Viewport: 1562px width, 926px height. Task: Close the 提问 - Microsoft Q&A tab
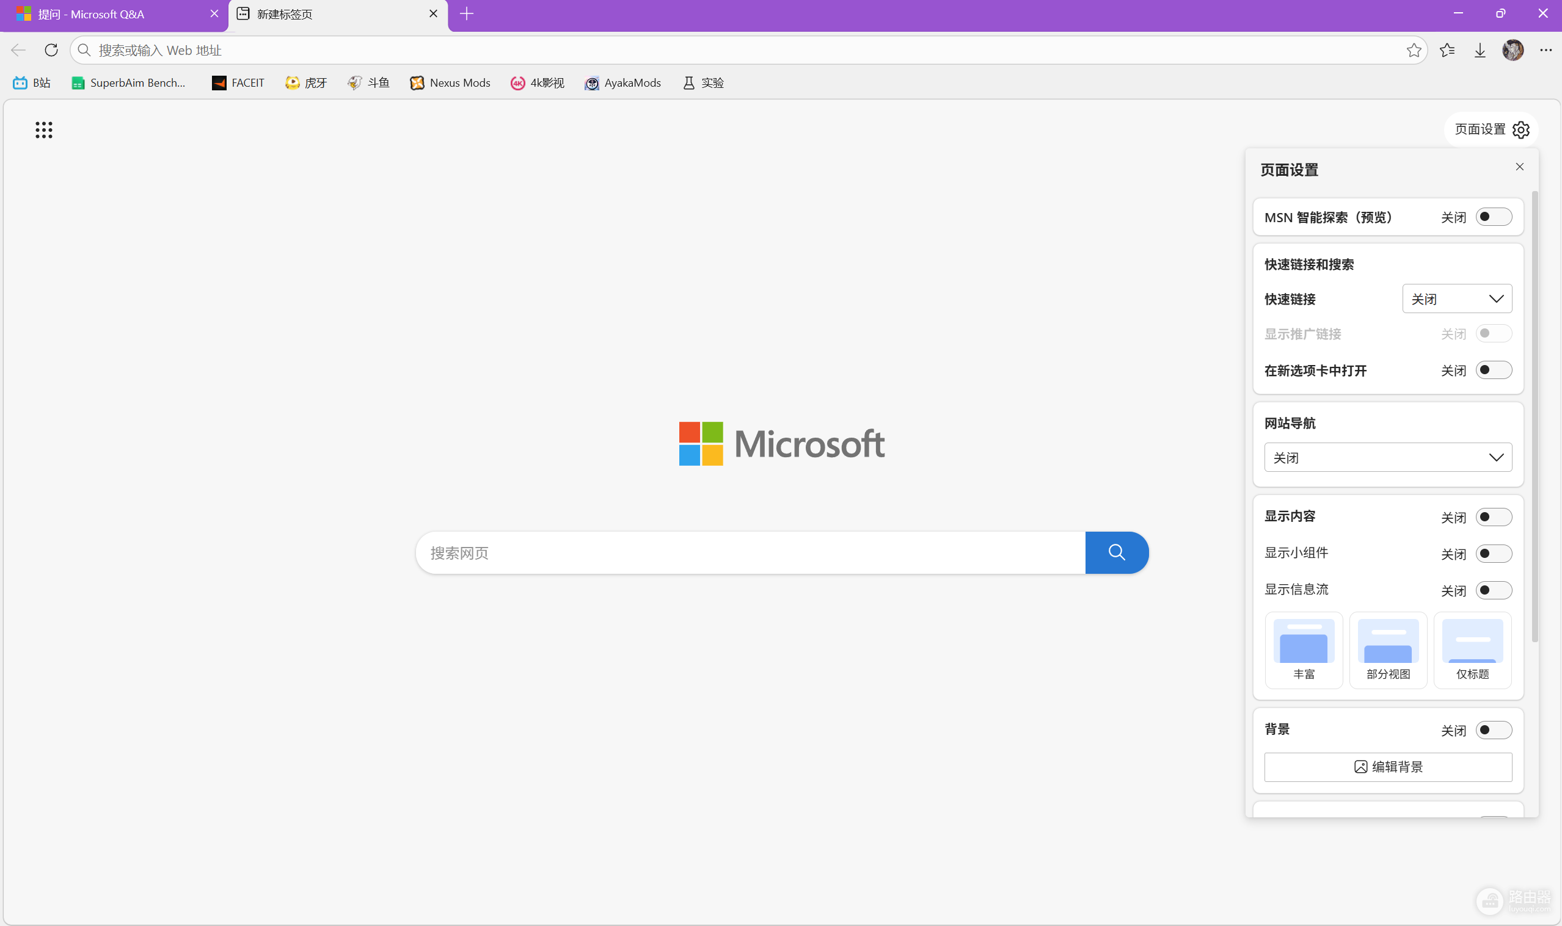[x=214, y=13]
